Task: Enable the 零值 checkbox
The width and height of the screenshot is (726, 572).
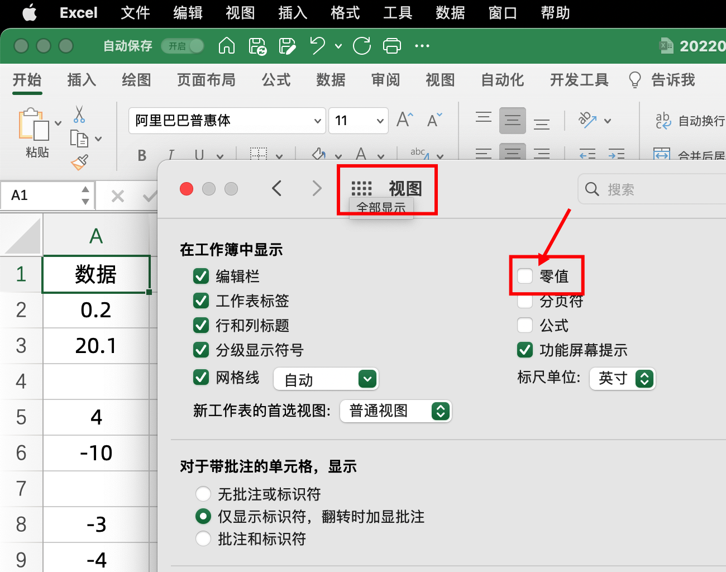Action: click(x=525, y=276)
